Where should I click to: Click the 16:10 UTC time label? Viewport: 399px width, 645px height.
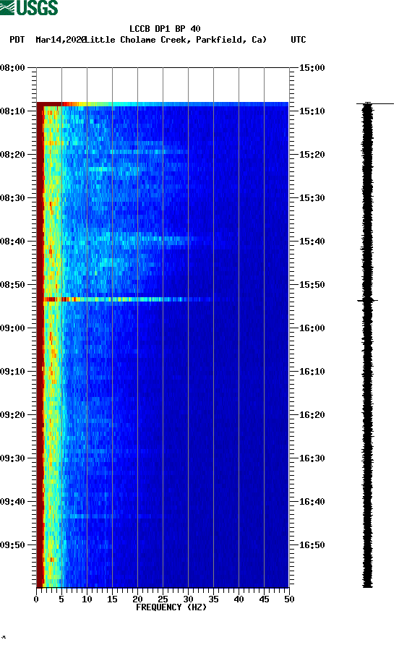312,372
